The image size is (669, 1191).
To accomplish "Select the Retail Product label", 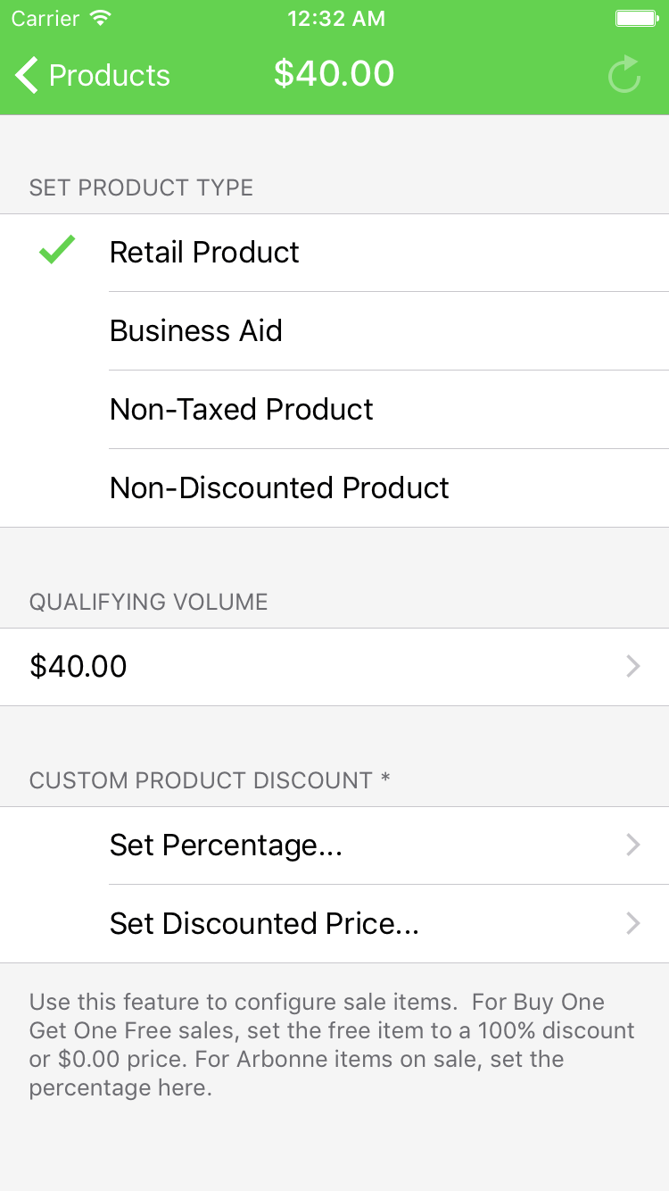I will pos(204,253).
